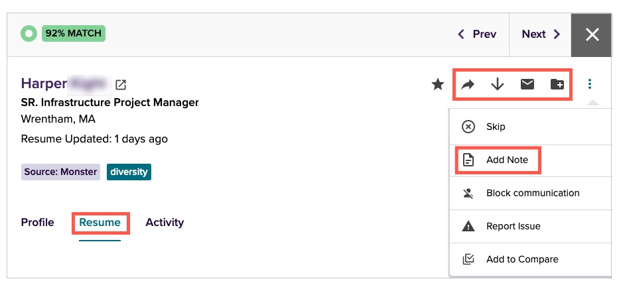The image size is (621, 291).
Task: Go to Next candidate
Action: (x=541, y=34)
